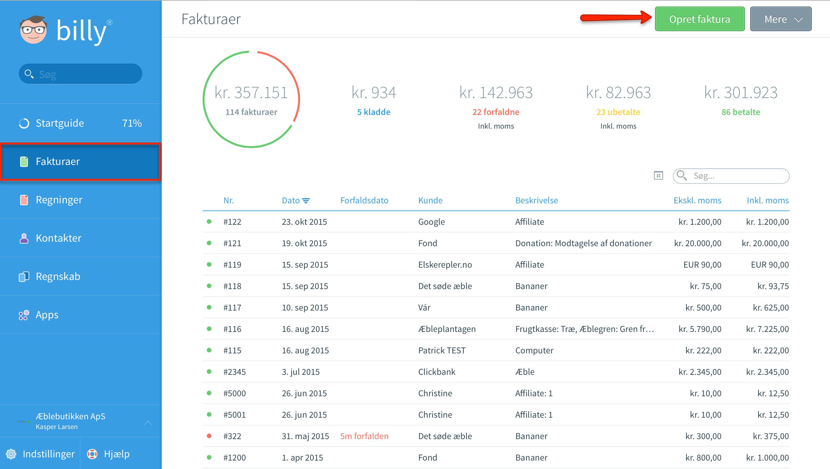Select Fakturaer in sidebar
The image size is (830, 469).
[81, 161]
